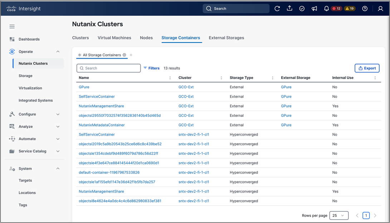Expand the Analyze section chevron
This screenshot has width=390, height=223.
(x=58, y=127)
